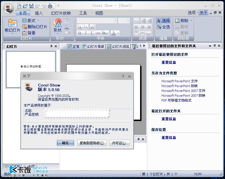Save the presentation with the floppy disk icon
Screen dimensions: 225x179
point(31,6)
